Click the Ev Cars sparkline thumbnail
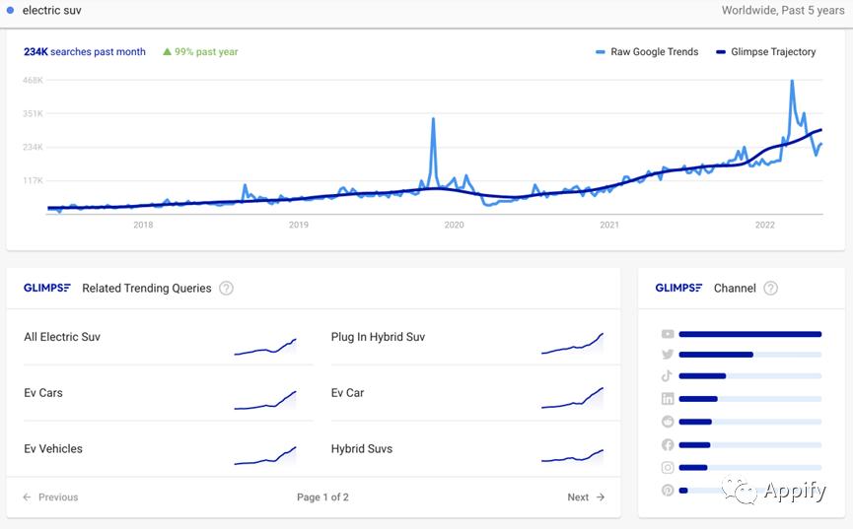This screenshot has height=529, width=853. [x=265, y=399]
